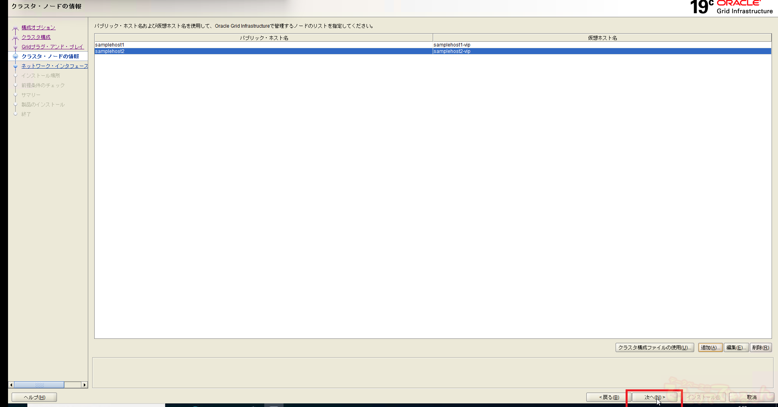This screenshot has width=778, height=407.
Task: Click the パブリック・ホスト名 column header
Action: tap(264, 38)
